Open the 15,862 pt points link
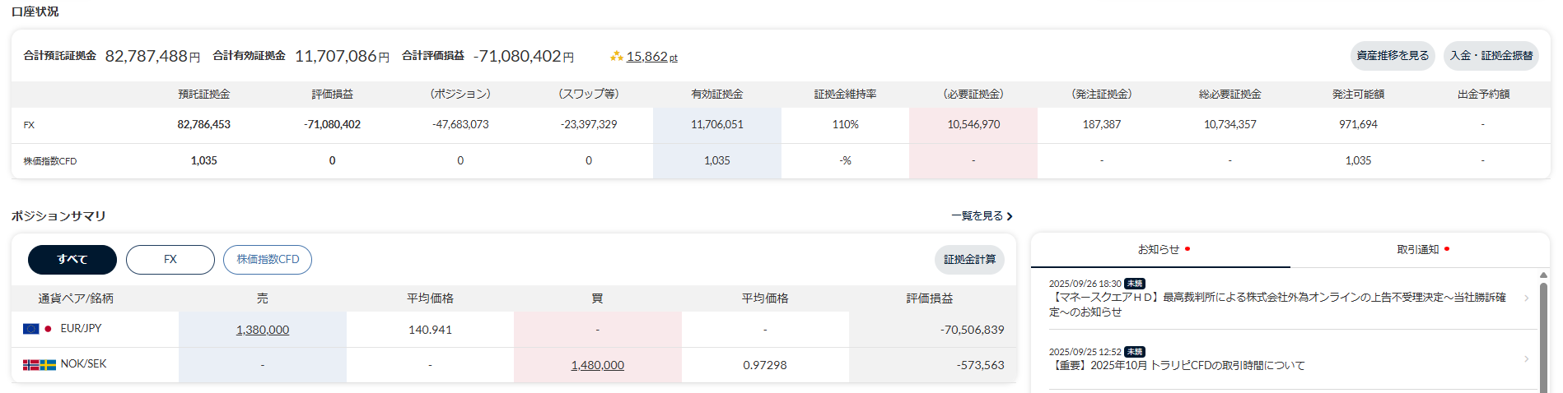Image resolution: width=1563 pixels, height=393 pixels. click(651, 57)
